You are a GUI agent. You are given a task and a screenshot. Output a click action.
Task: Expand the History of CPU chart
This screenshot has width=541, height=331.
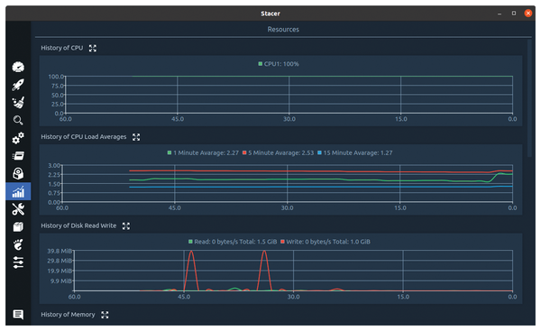(x=93, y=49)
